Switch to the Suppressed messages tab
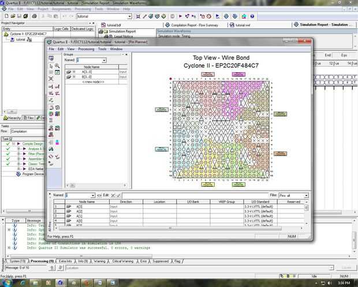 coord(161,261)
